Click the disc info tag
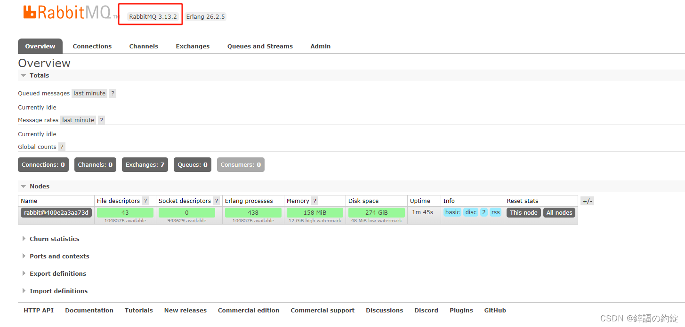 tap(471, 212)
